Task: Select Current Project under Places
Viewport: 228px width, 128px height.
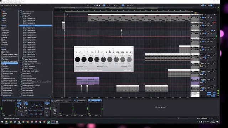Action: (x=6, y=53)
